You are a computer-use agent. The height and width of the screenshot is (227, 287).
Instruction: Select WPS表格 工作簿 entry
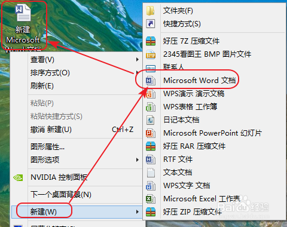point(215,107)
